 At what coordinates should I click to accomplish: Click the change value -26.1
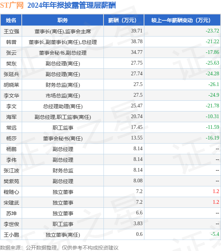(214, 85)
